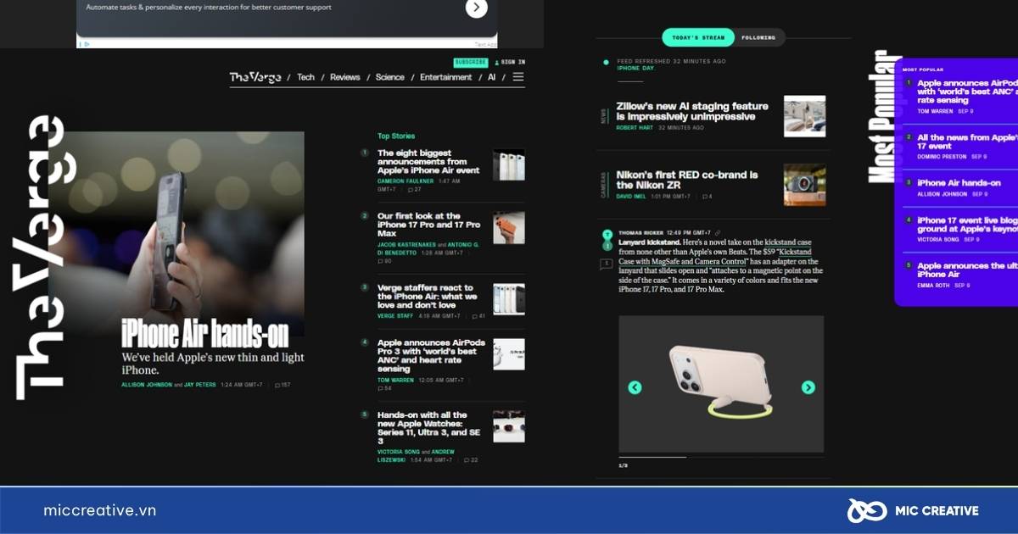Screen dimensions: 1018x534
Task: Click comment icon showing 27 comments
Action: click(x=414, y=189)
